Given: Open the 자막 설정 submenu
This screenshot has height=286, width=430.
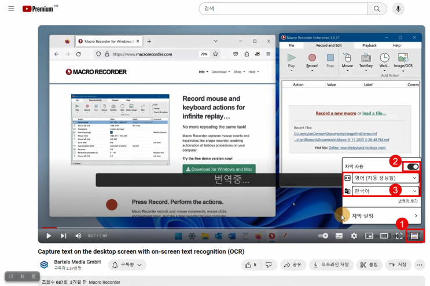Looking at the screenshot, I should point(381,216).
